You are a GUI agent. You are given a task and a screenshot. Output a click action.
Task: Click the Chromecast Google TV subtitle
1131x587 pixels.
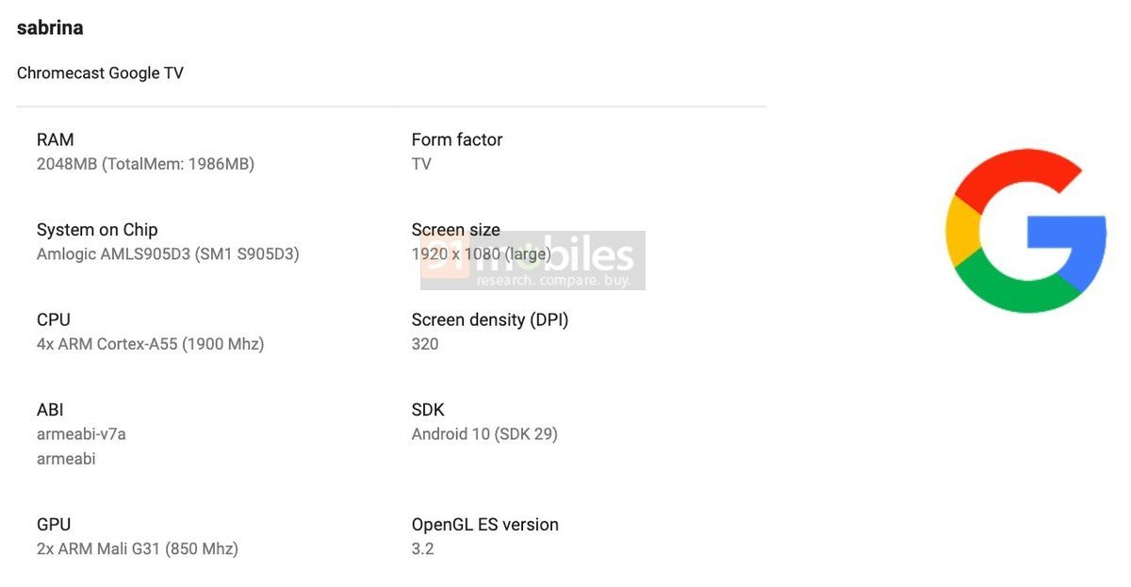click(100, 73)
